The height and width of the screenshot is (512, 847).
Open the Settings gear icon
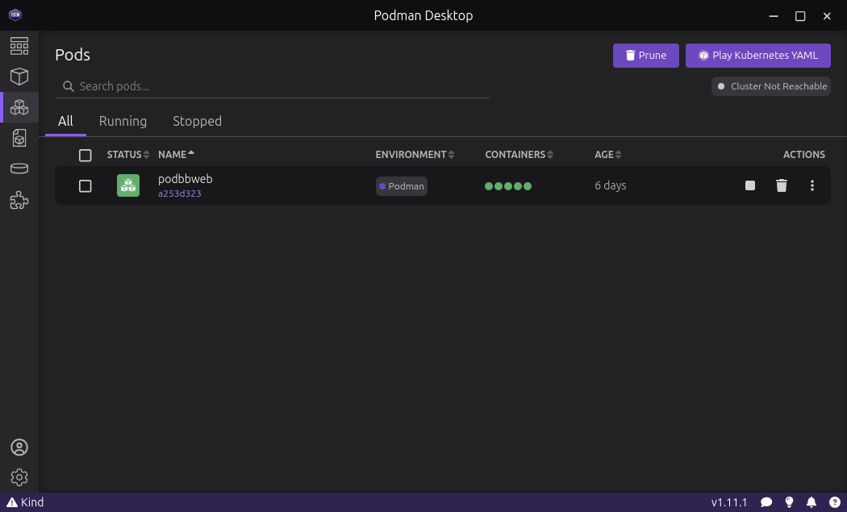point(19,477)
